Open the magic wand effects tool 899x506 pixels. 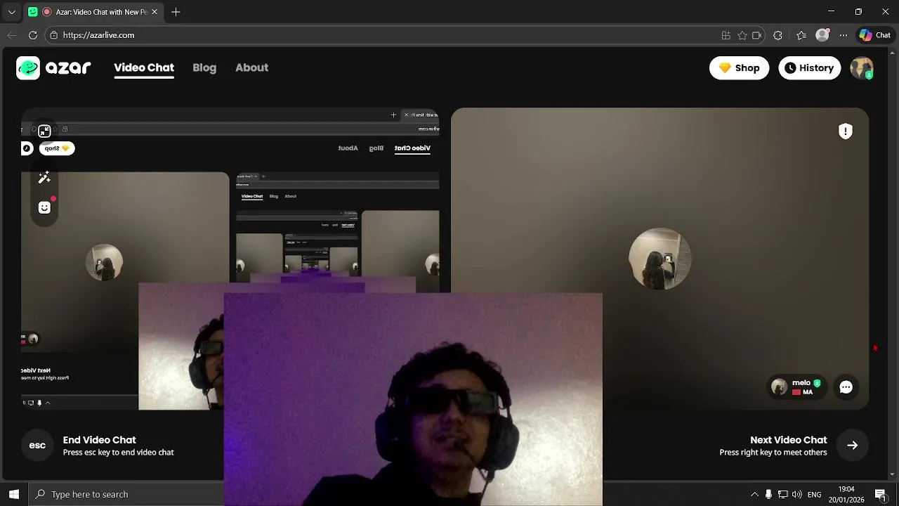click(x=44, y=177)
